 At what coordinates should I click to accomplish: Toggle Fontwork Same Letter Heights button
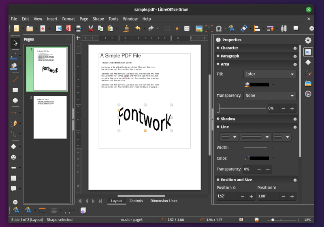tap(42, 210)
